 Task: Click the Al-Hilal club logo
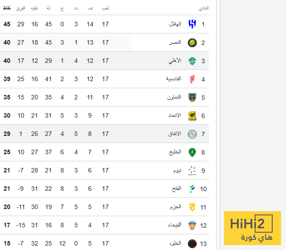[x=192, y=24]
